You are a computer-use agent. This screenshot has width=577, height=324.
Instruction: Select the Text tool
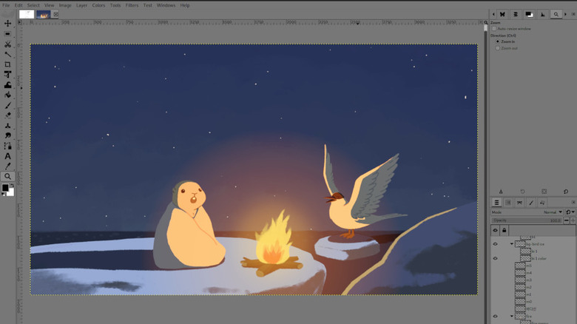pyautogui.click(x=7, y=156)
